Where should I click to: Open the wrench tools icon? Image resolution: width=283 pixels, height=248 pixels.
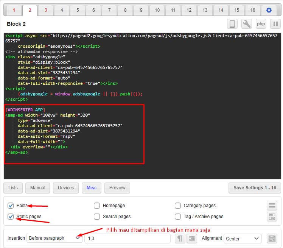pyautogui.click(x=247, y=24)
